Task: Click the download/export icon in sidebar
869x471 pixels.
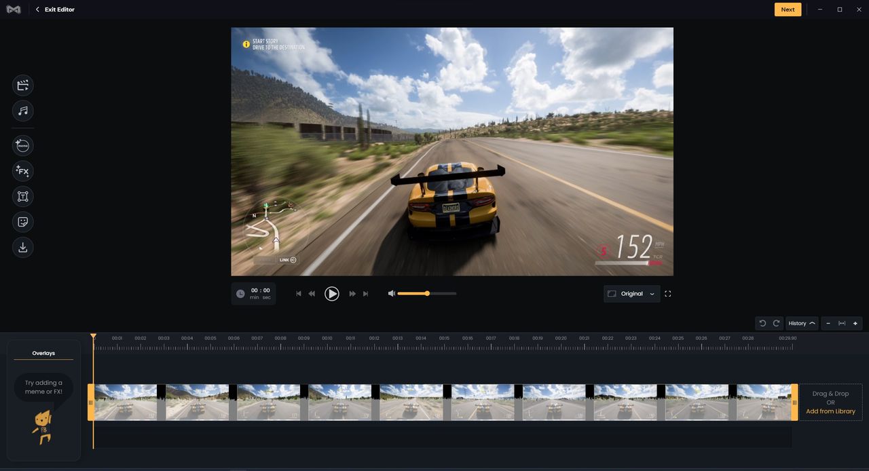Action: click(x=22, y=248)
